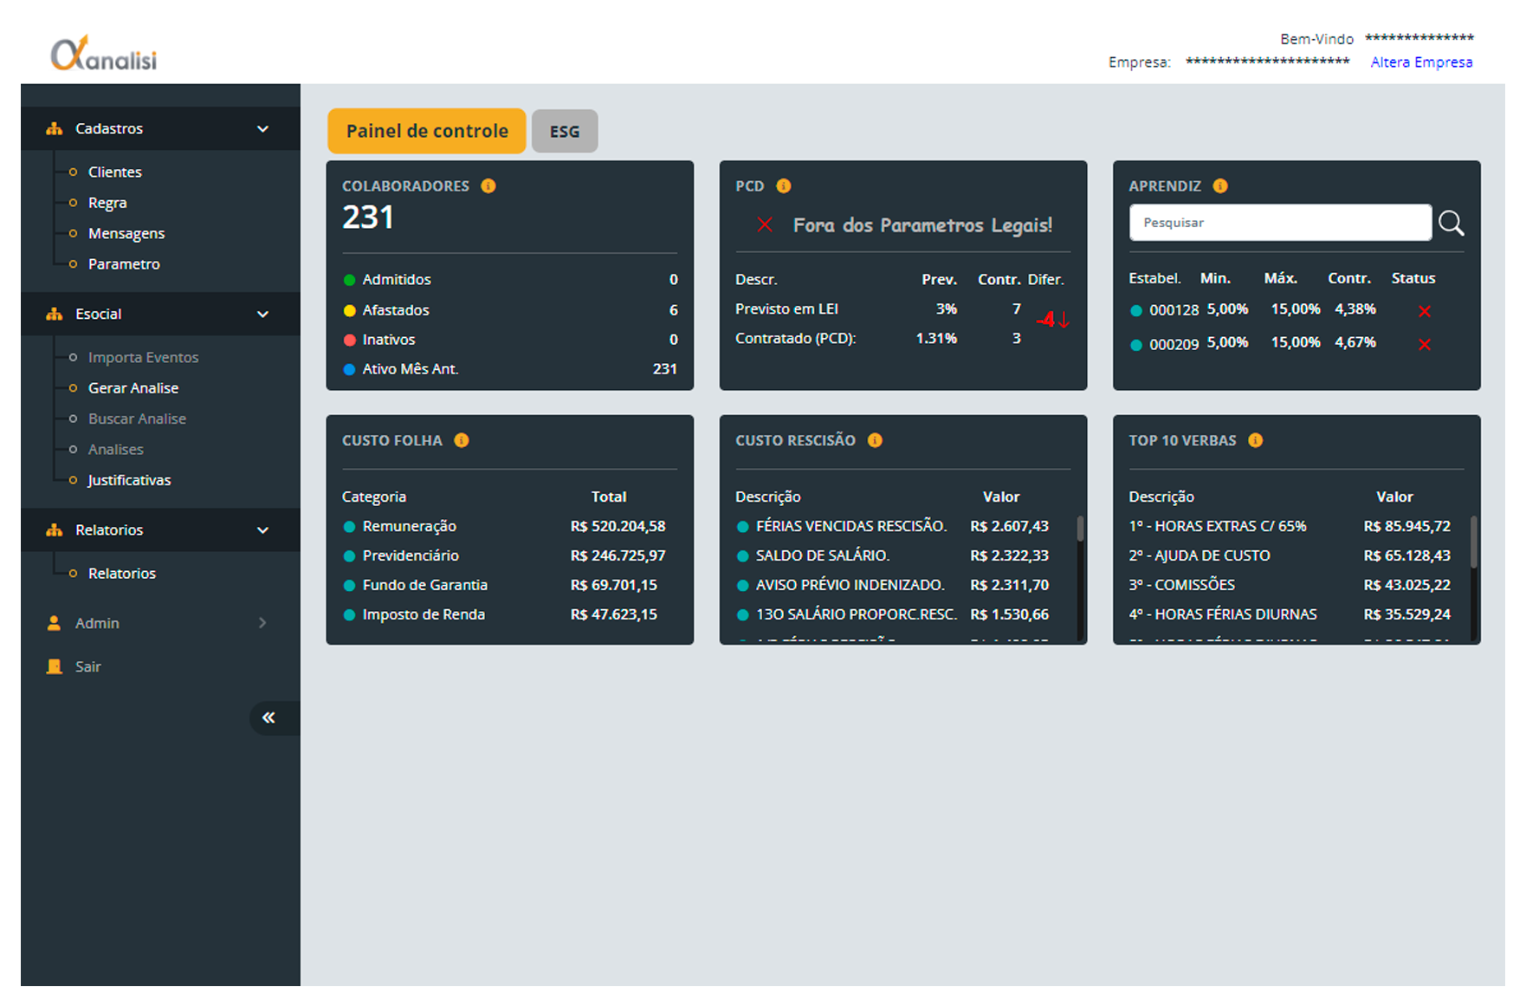Click the info icon next to CUSTO RESCISÃO

point(875,440)
